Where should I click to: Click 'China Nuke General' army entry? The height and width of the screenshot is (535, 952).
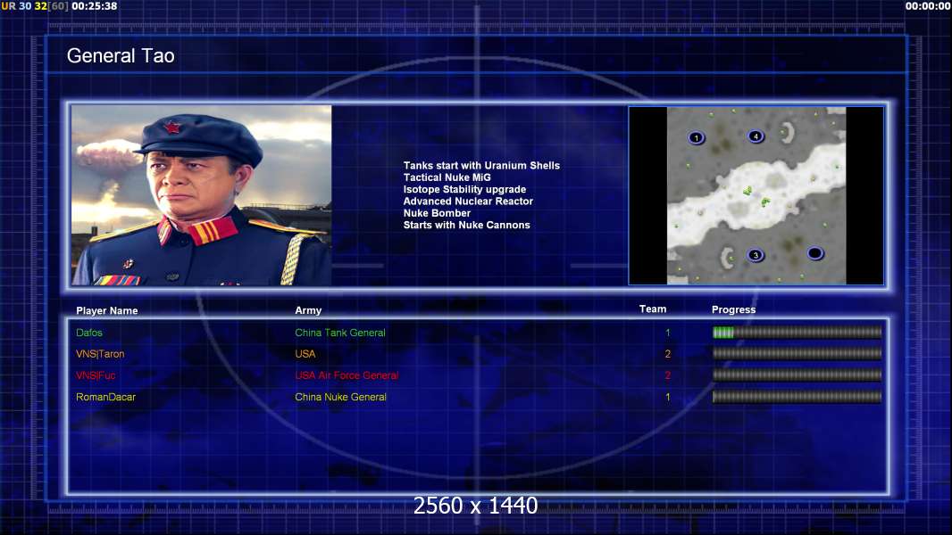pyautogui.click(x=340, y=397)
